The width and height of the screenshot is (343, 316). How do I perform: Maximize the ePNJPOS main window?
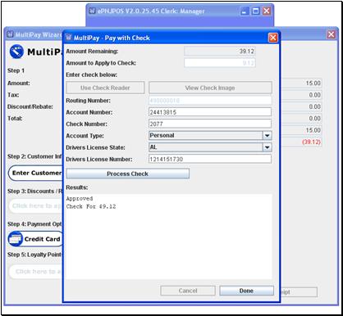click(255, 11)
